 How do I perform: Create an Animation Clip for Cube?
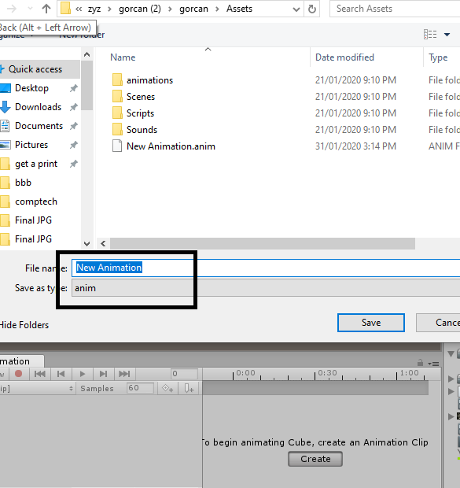coord(315,459)
